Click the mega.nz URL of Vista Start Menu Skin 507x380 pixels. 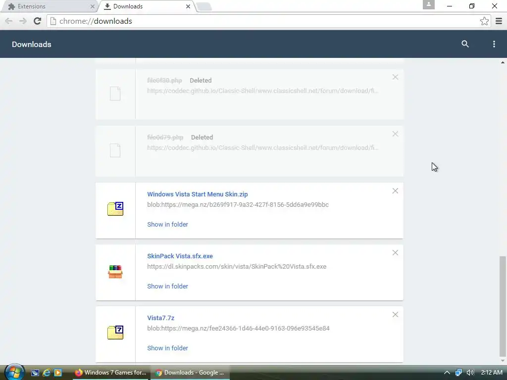click(238, 204)
